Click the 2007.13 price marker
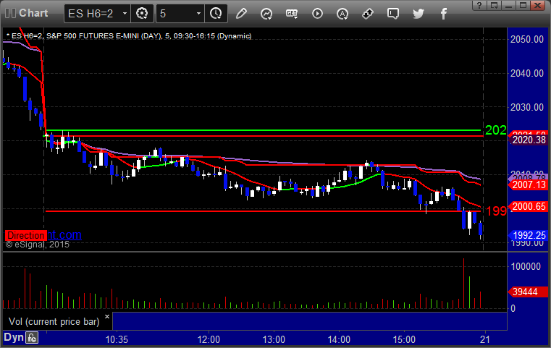This screenshot has height=348, width=551. tap(529, 184)
